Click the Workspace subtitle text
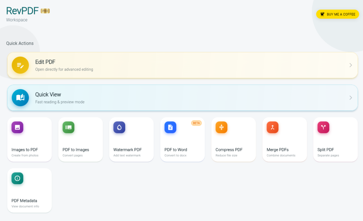Image resolution: width=363 pixels, height=221 pixels. [x=17, y=20]
